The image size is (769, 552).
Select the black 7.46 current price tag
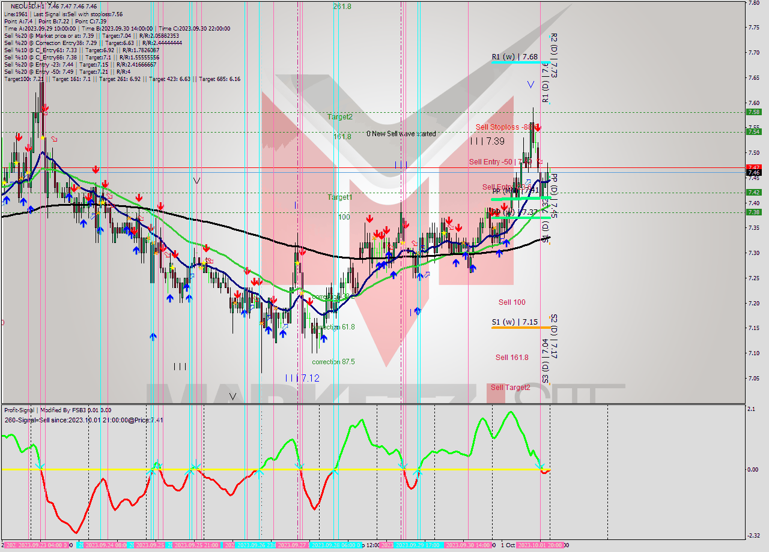click(754, 173)
